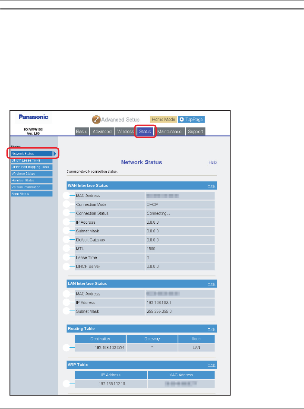Click routing destination 192.168.102.0/24
Screen dimensions: 304x409
[x=110, y=348]
